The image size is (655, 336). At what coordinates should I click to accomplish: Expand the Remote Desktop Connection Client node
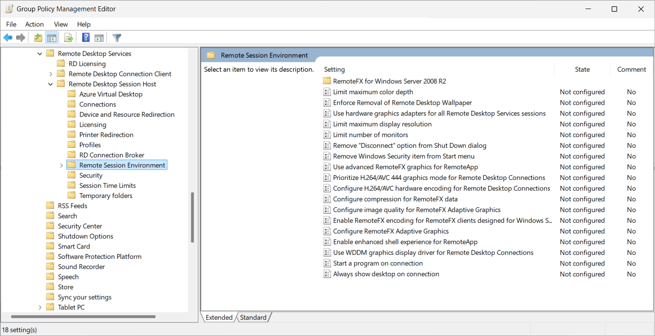point(51,74)
